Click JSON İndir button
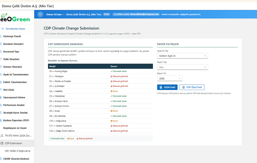 [x=167, y=87]
